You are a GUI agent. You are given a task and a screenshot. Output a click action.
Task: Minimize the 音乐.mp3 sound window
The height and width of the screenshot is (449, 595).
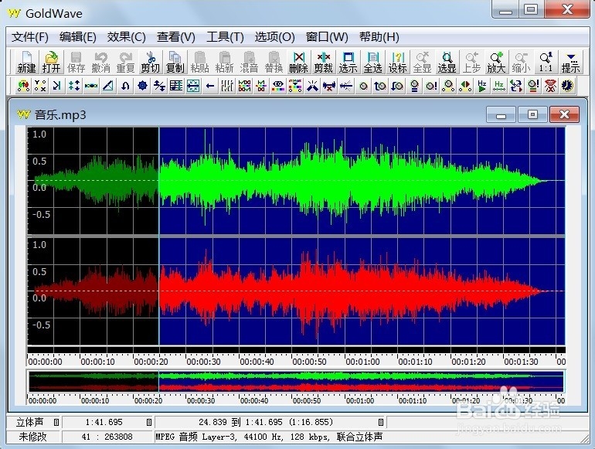pos(501,114)
